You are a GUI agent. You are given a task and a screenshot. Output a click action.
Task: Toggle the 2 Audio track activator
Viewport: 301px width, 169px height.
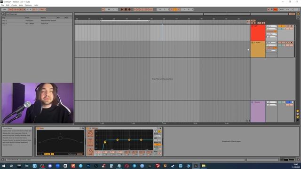(x=282, y=43)
